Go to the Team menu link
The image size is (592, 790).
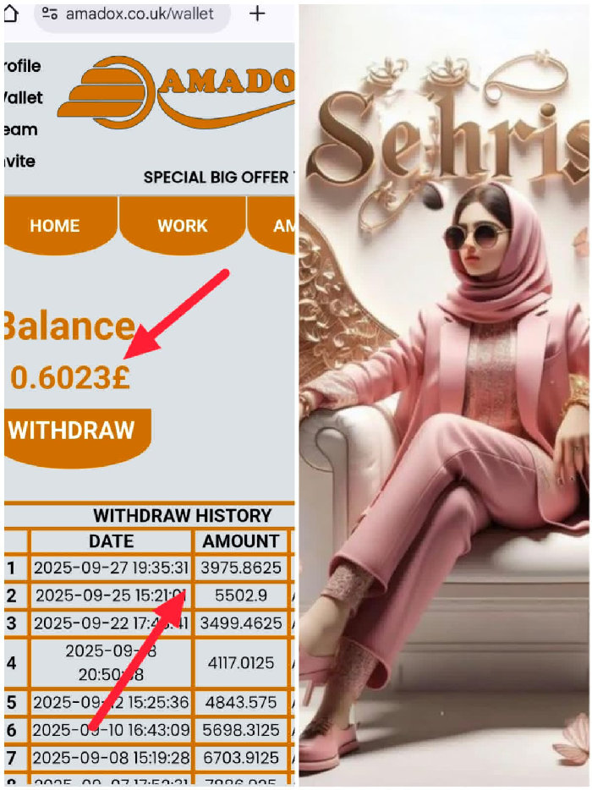click(20, 129)
